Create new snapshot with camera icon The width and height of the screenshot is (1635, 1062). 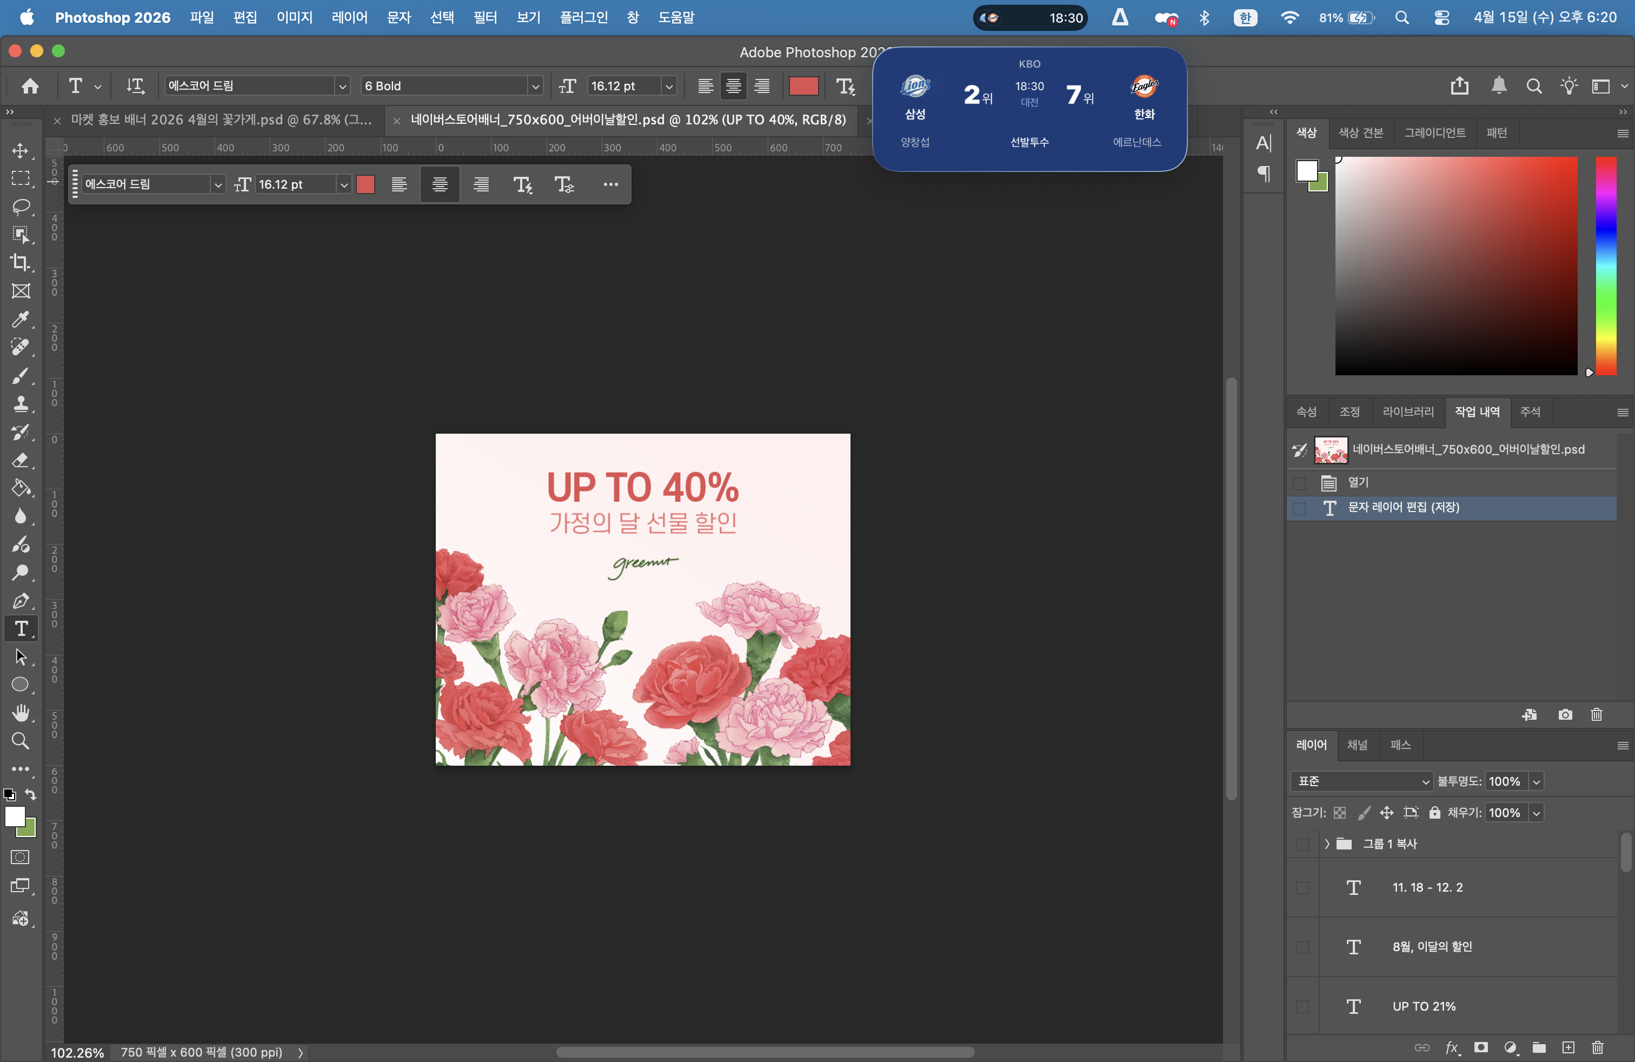click(x=1565, y=715)
